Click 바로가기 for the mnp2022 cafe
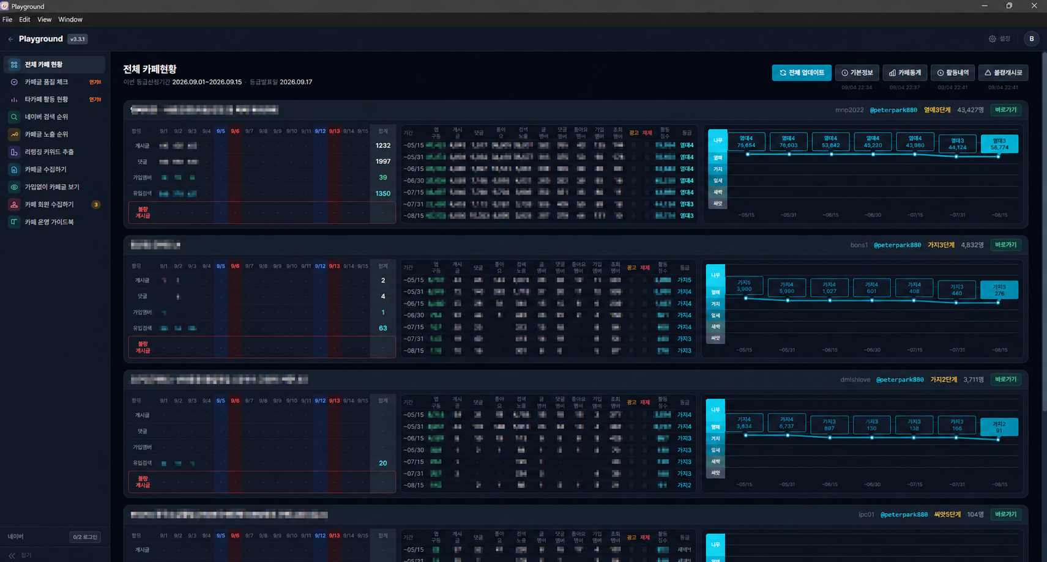 (x=1006, y=110)
